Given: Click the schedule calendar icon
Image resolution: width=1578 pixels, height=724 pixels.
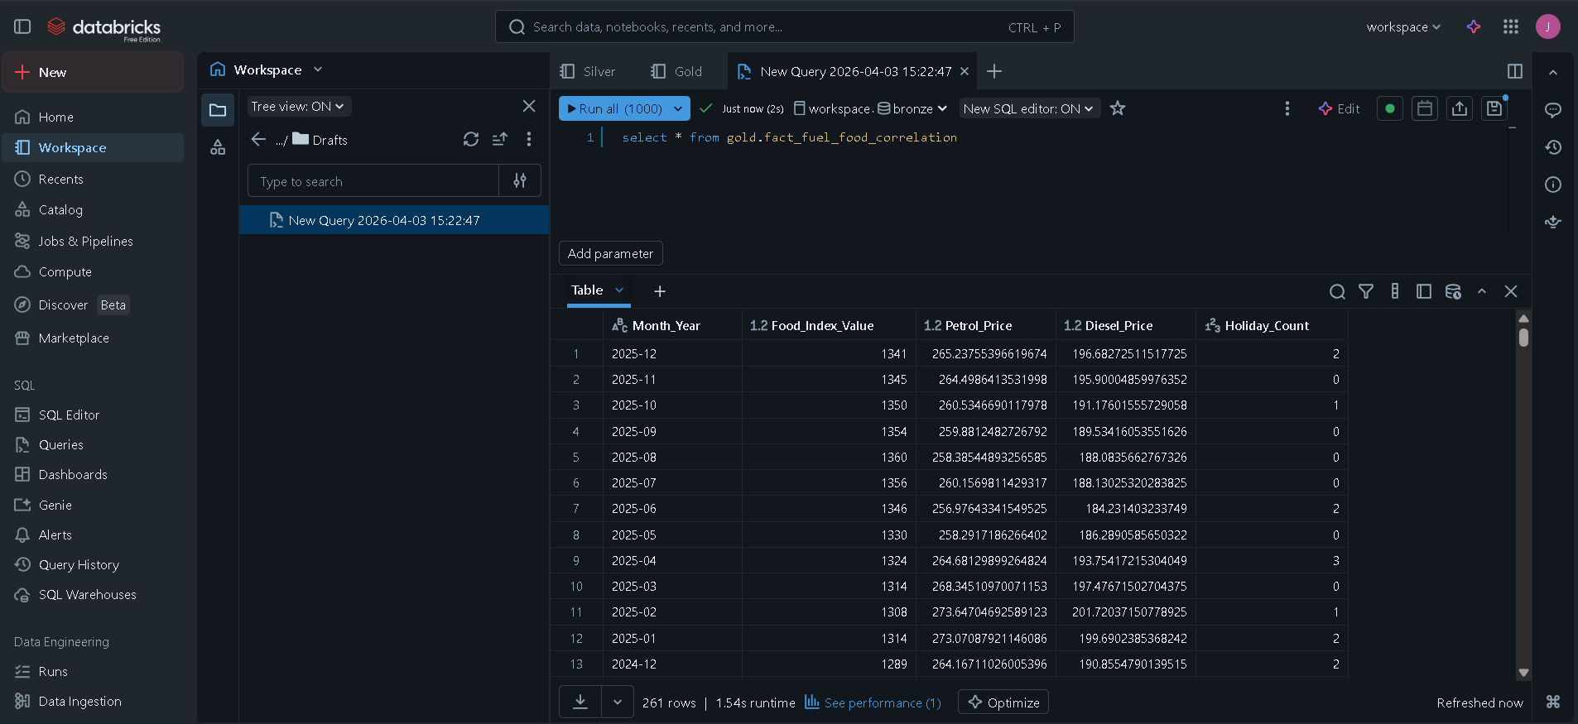Looking at the screenshot, I should (x=1424, y=108).
